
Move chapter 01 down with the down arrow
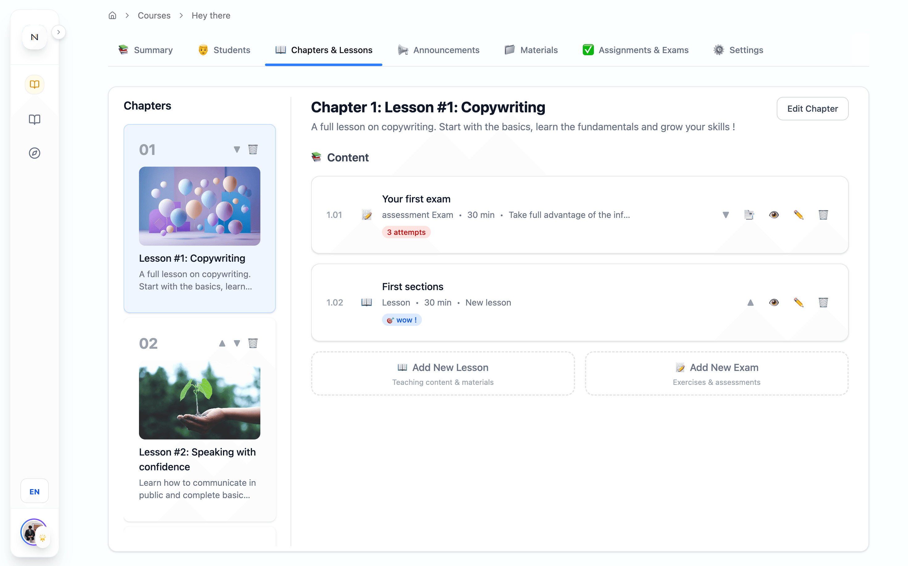click(237, 149)
